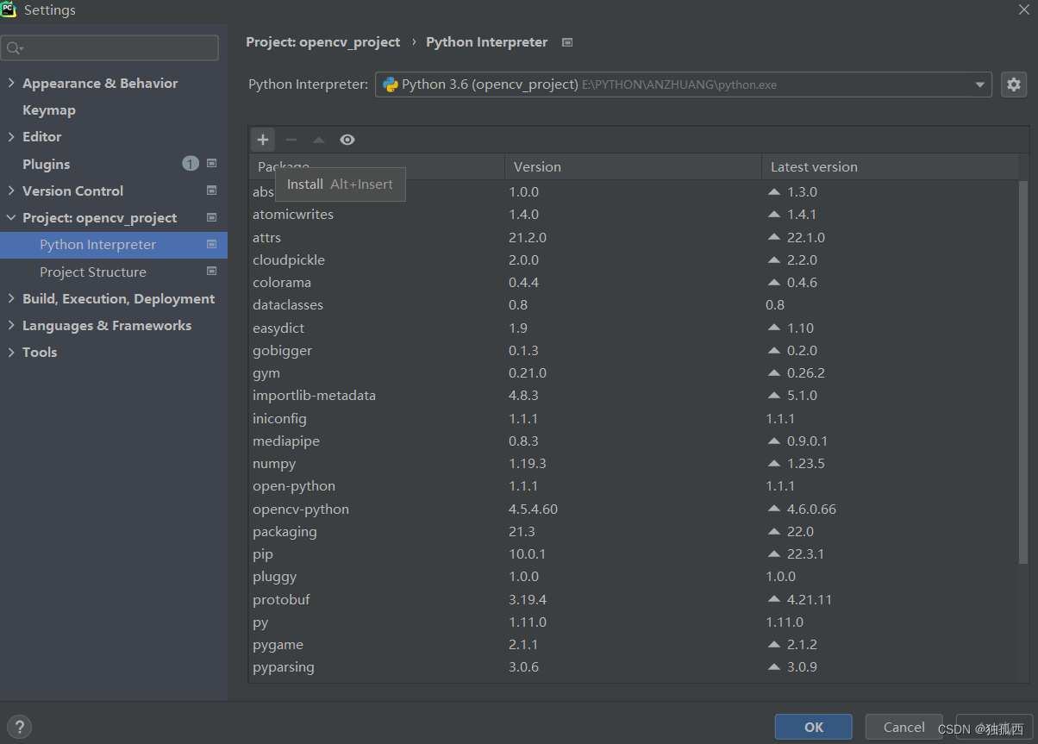Click the project-level icon beside Version Control
Viewport: 1038px width, 744px height.
212,191
